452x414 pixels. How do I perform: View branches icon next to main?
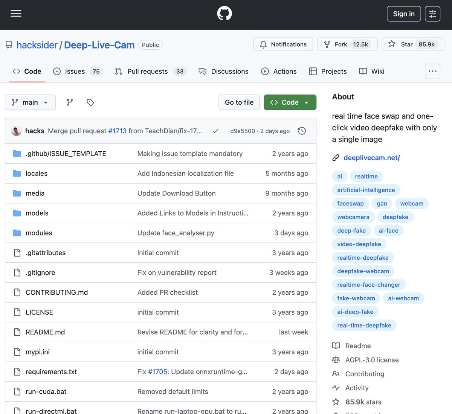point(70,102)
